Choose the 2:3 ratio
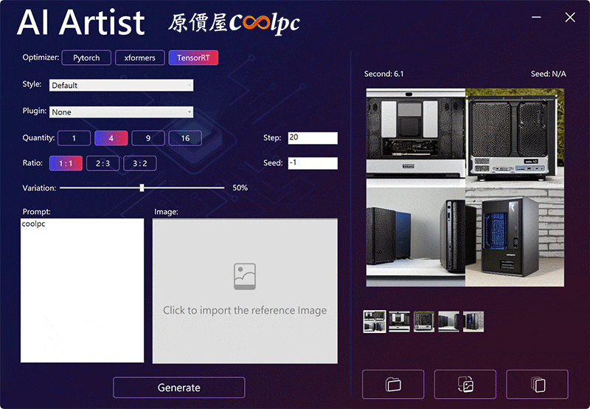This screenshot has height=409, width=590. pyautogui.click(x=103, y=163)
